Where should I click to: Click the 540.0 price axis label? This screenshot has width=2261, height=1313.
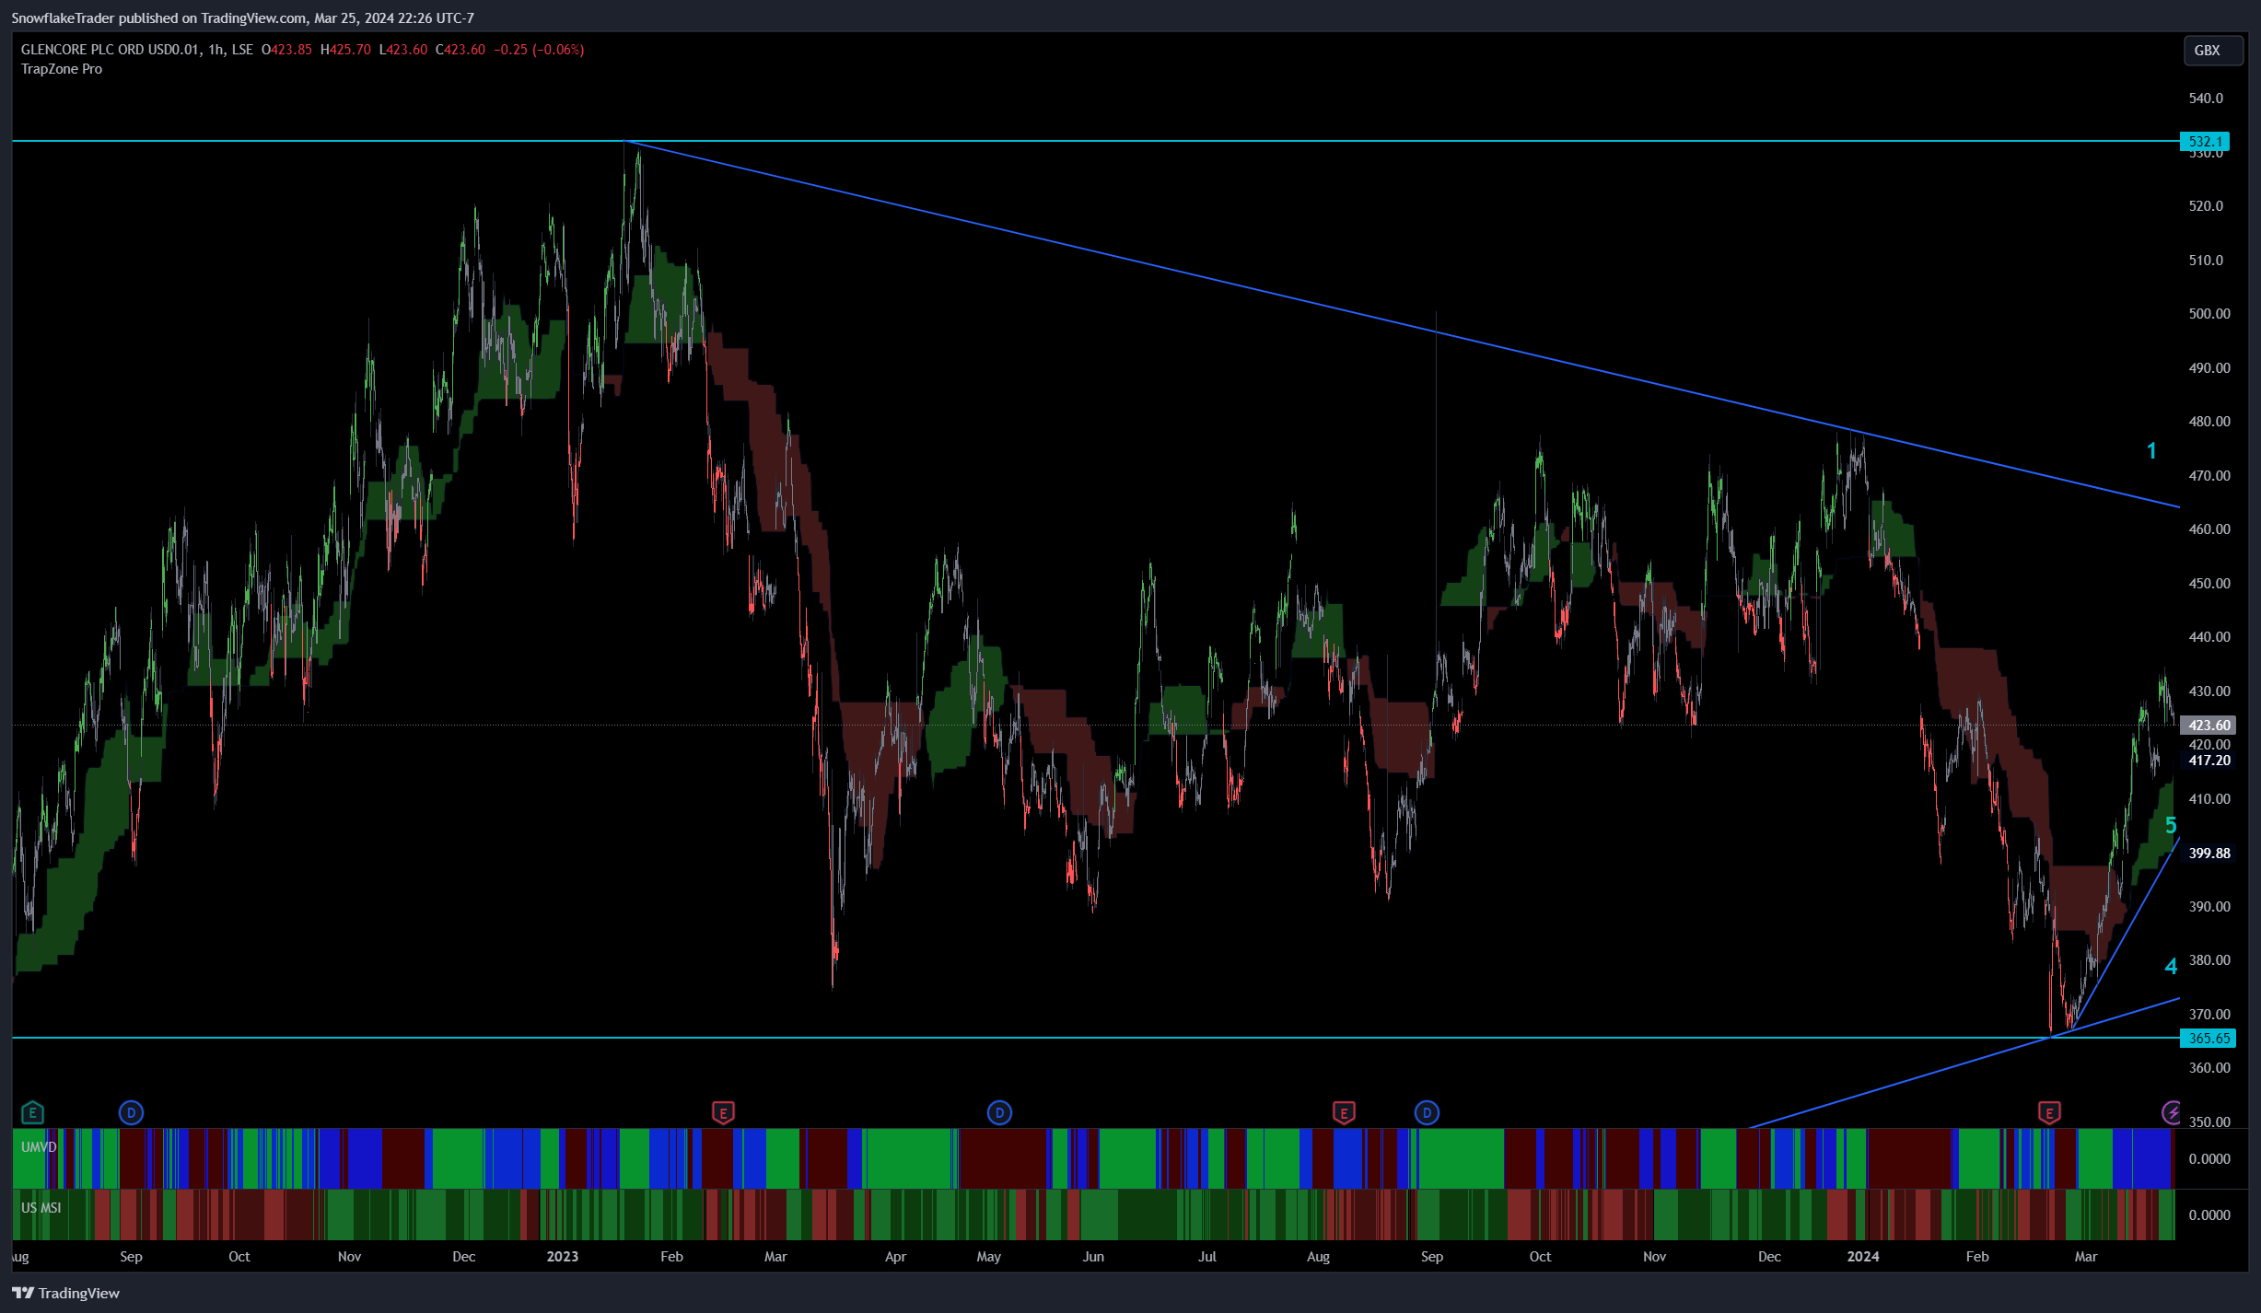(2206, 99)
